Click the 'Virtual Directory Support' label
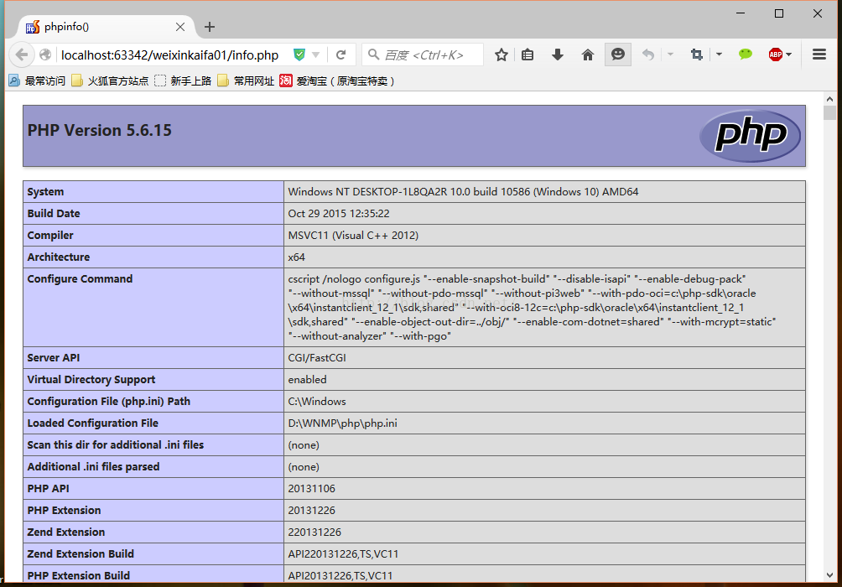 (x=91, y=380)
